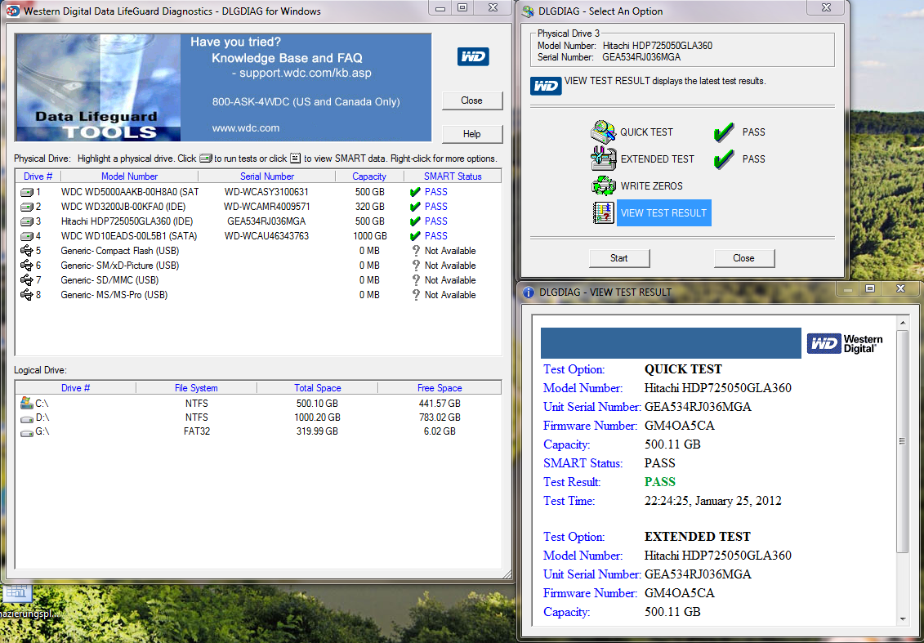The height and width of the screenshot is (643, 924).
Task: Click the C:\ logical drive icon
Action: (x=26, y=403)
